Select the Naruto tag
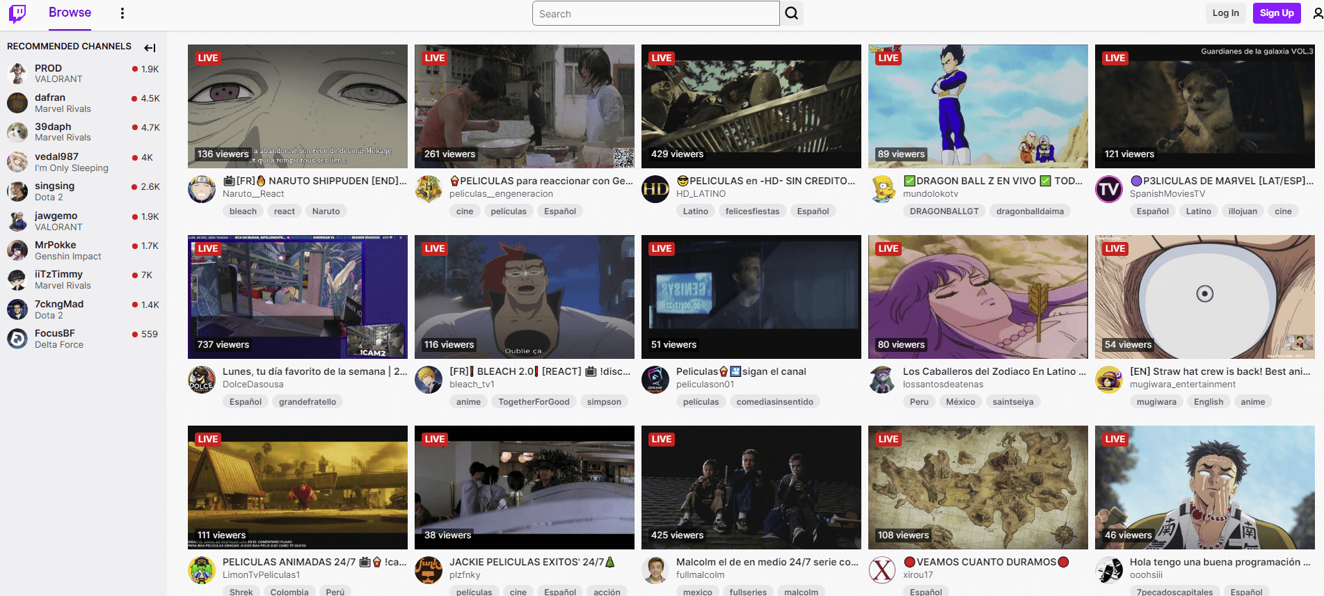The image size is (1324, 596). tap(326, 211)
